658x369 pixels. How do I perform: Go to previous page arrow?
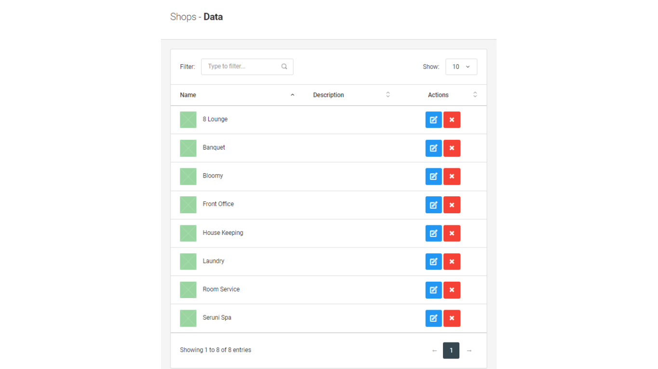434,351
